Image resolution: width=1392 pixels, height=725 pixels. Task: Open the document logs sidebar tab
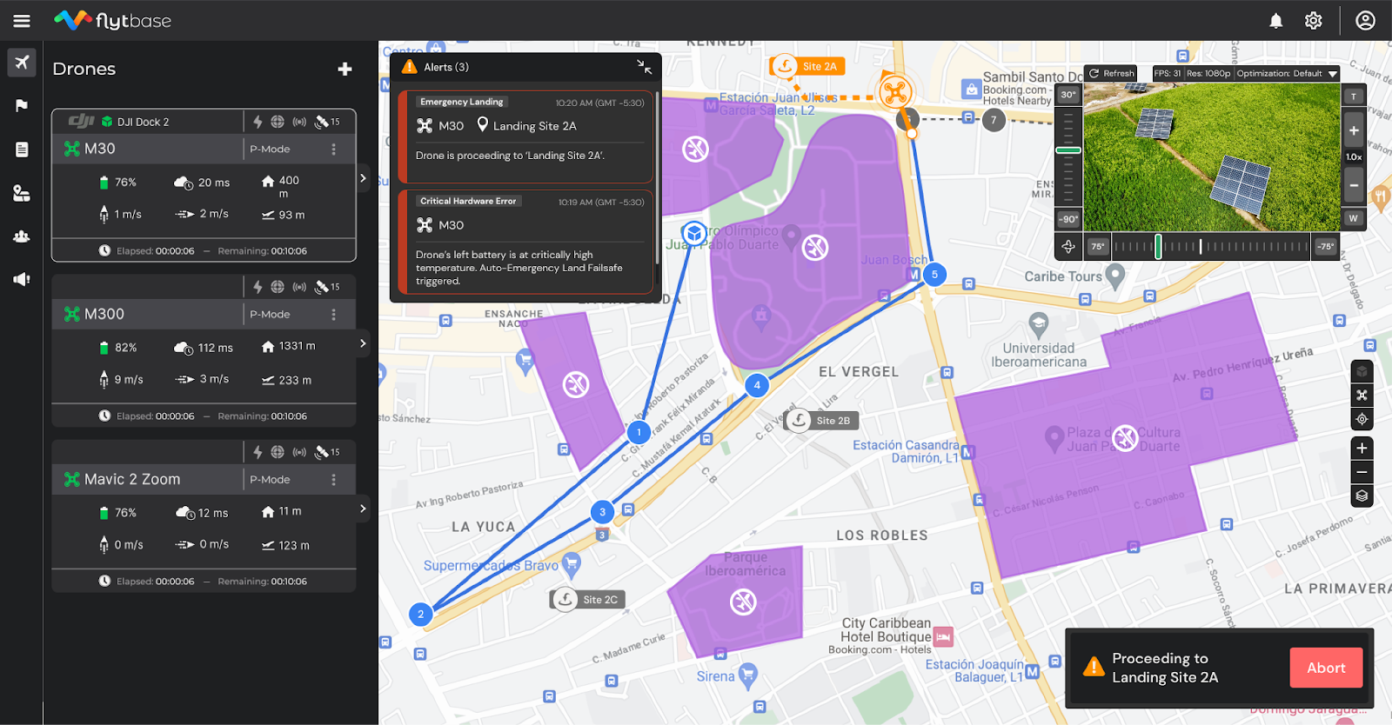tap(22, 150)
